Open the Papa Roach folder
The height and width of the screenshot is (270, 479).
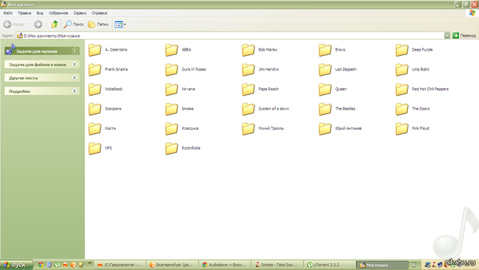pos(260,89)
